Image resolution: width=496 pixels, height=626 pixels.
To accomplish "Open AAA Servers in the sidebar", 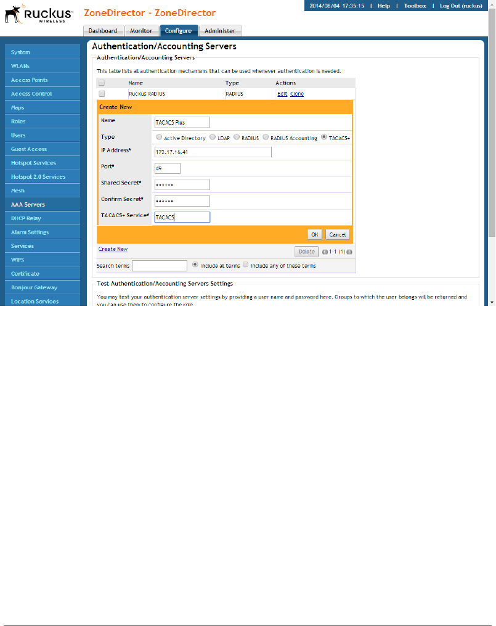I will coord(43,204).
